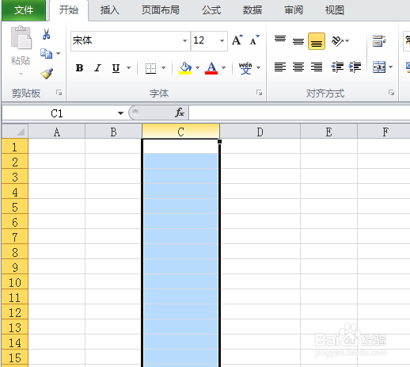Image resolution: width=410 pixels, height=367 pixels.
Task: Align text left
Action: tap(280, 67)
